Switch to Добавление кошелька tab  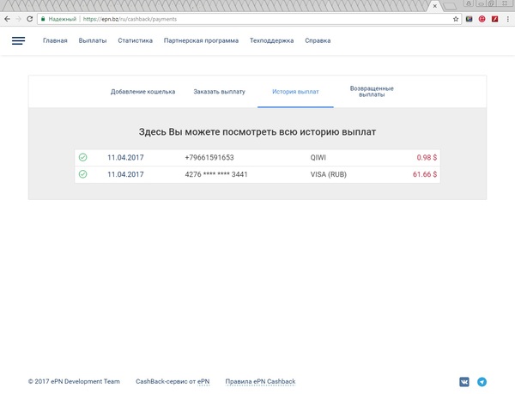click(x=142, y=91)
